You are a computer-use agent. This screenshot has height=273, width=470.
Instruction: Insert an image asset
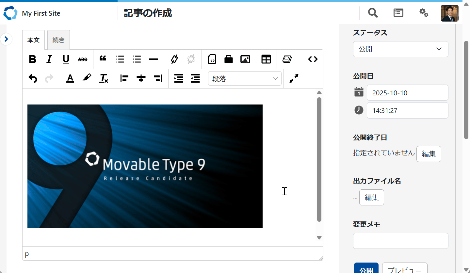click(x=245, y=59)
